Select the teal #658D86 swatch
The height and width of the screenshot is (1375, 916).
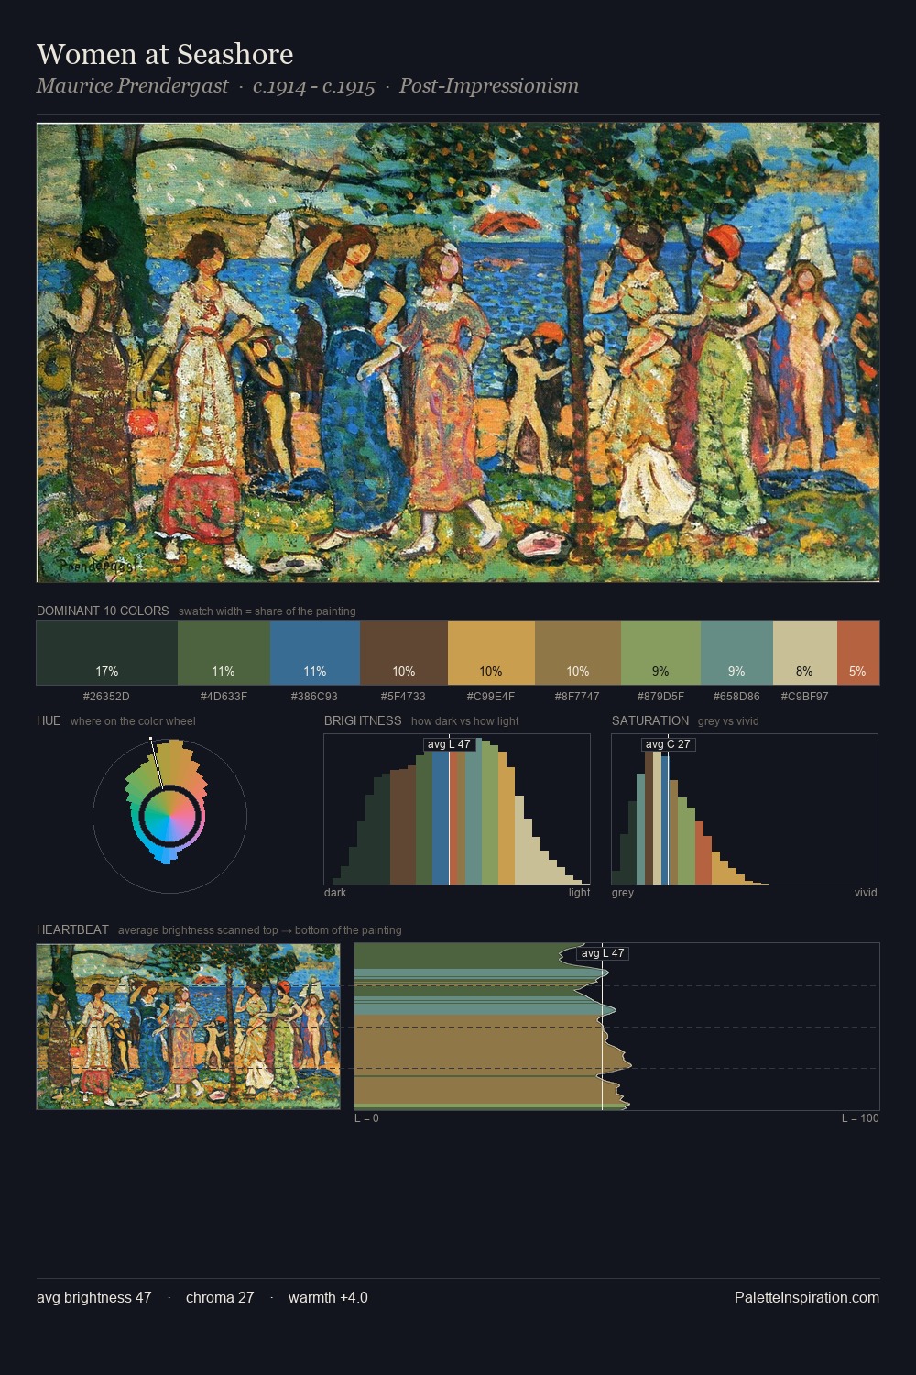point(736,653)
